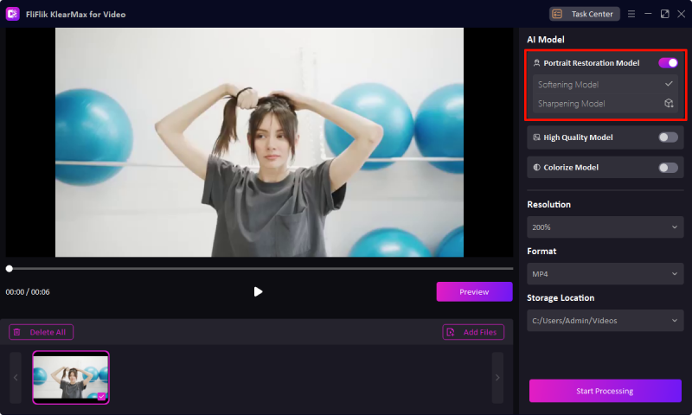Viewport: 692px width, 415px height.
Task: Click the Colorize Model half-circle icon
Action: 536,167
